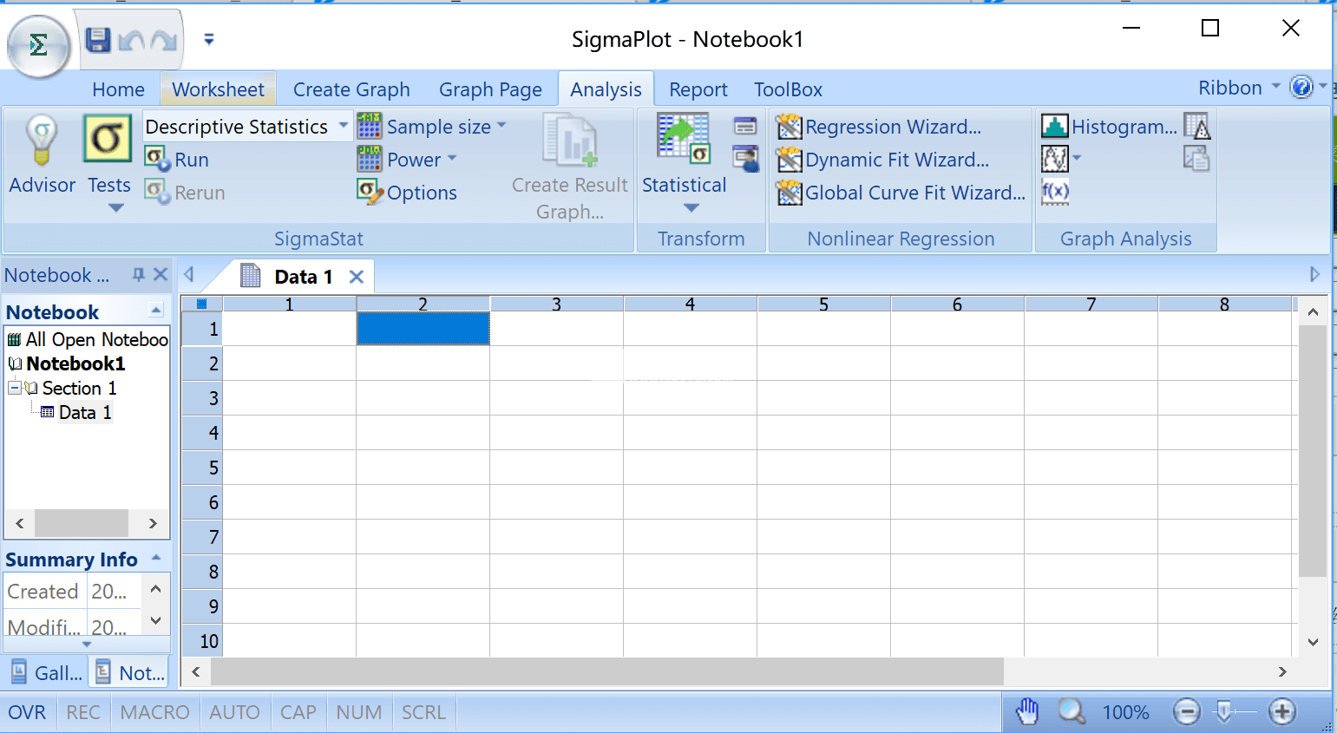This screenshot has height=733, width=1337.
Task: Launch the Regression Wizard
Action: pos(879,127)
